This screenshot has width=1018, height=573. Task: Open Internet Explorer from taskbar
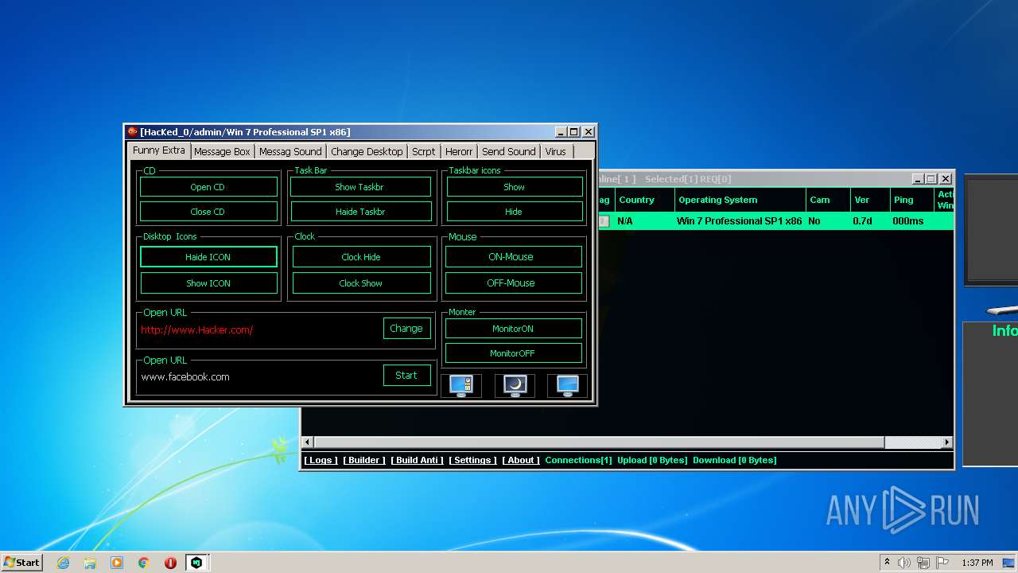coord(63,563)
